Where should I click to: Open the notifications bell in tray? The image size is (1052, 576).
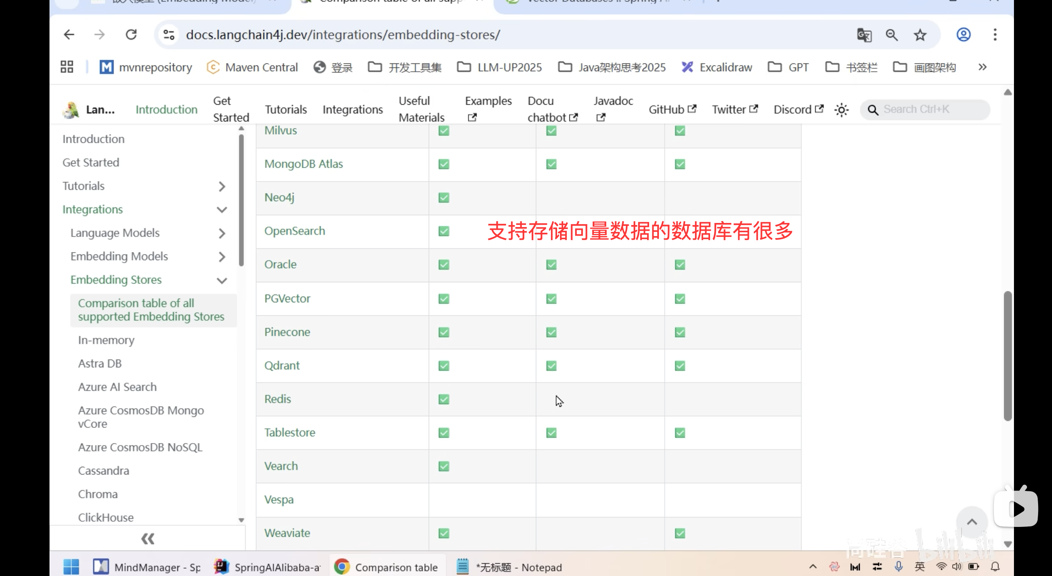(x=995, y=567)
